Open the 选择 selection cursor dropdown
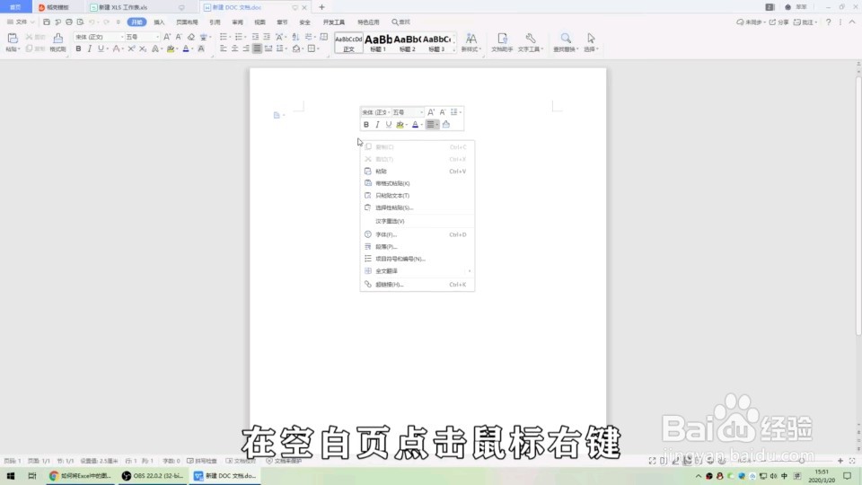The image size is (862, 485). (591, 42)
